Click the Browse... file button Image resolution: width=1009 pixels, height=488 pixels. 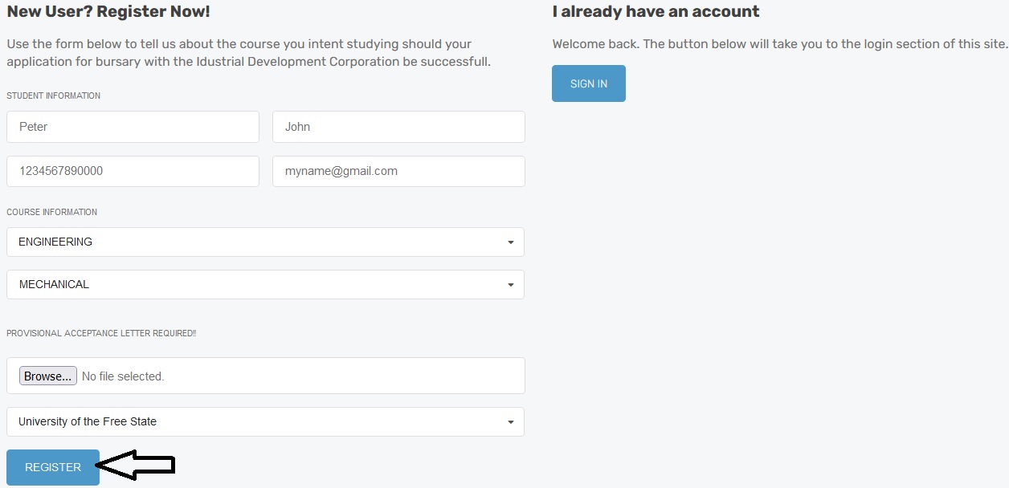coord(48,376)
